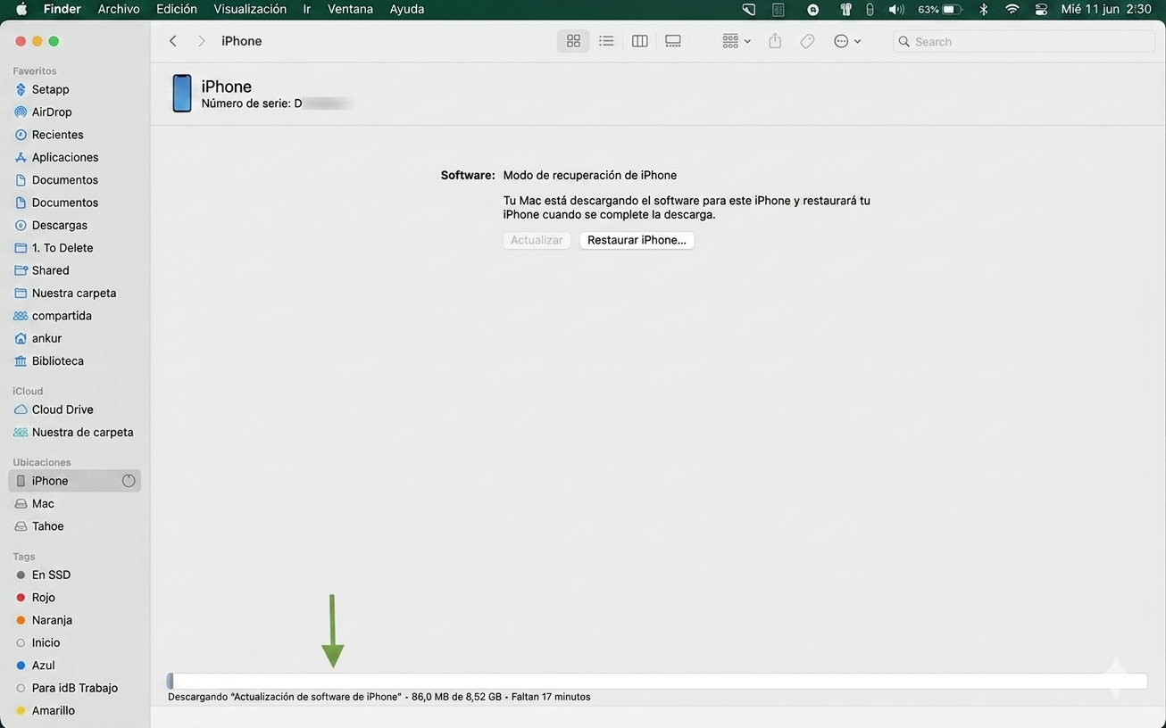Image resolution: width=1166 pixels, height=728 pixels.
Task: Switch to icon grid view
Action: pos(573,41)
